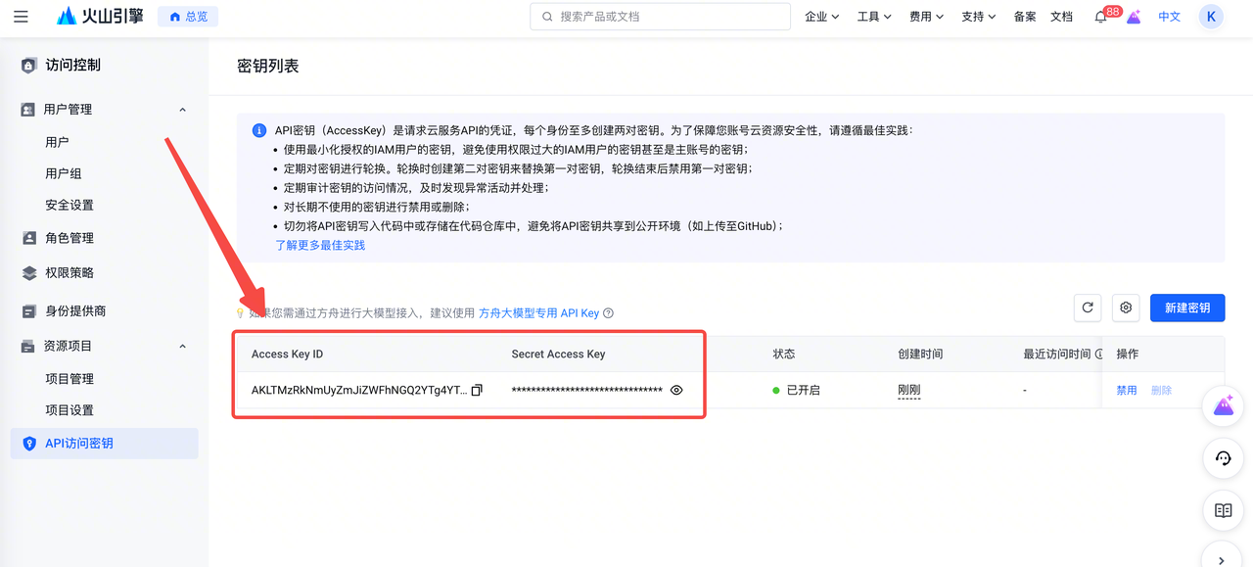Open the user avatar K
Image resolution: width=1253 pixels, height=567 pixels.
pyautogui.click(x=1212, y=17)
